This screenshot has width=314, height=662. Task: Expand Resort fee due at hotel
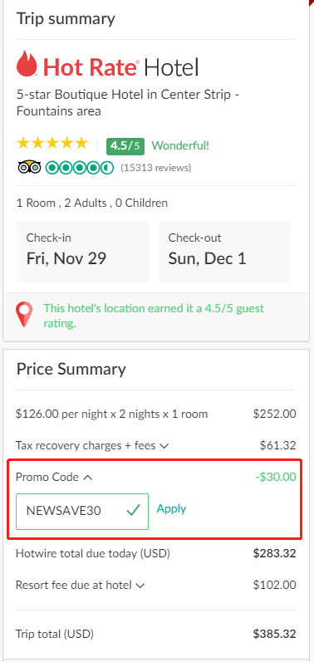click(81, 585)
